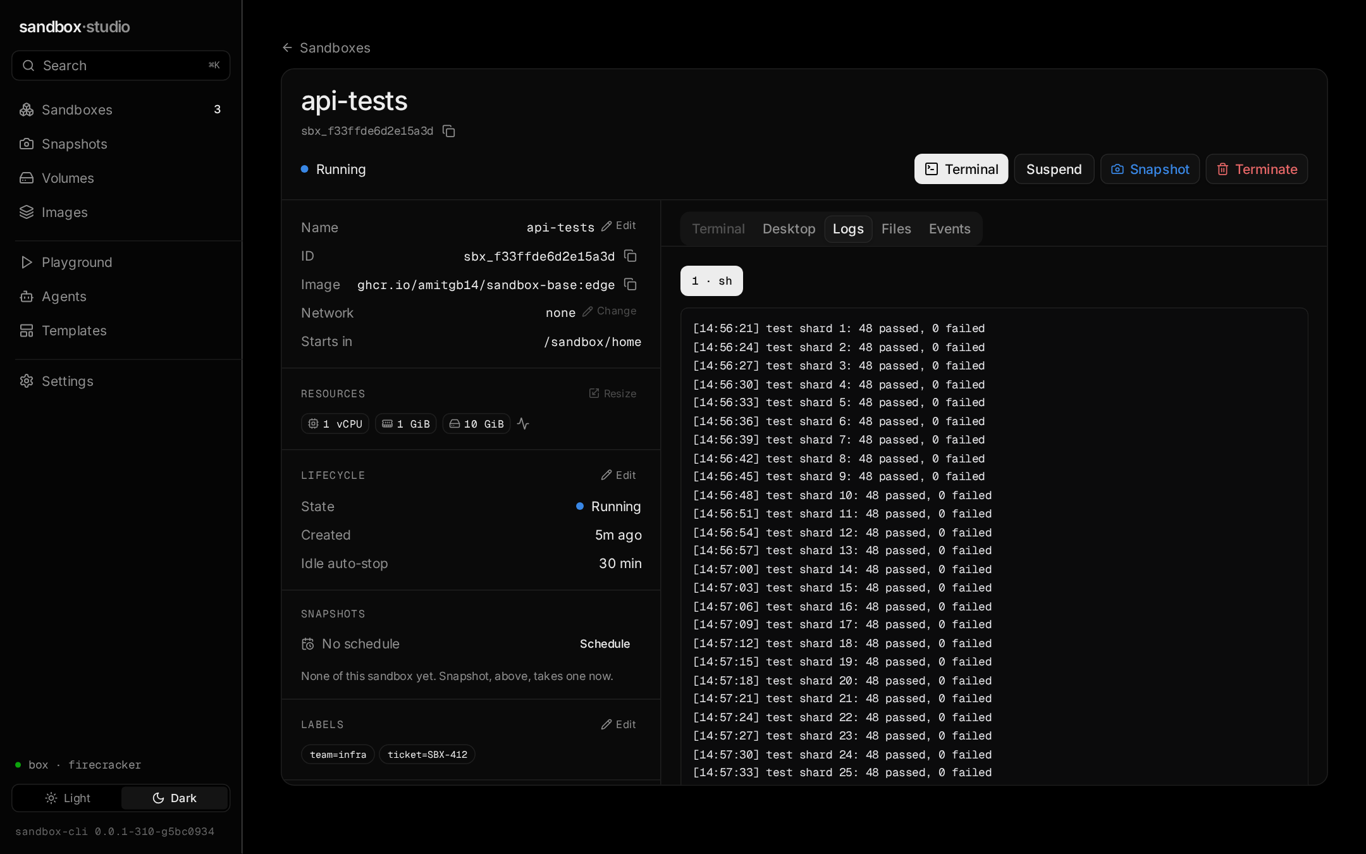This screenshot has height=854, width=1366.
Task: Open the Terminal button in header
Action: click(x=961, y=169)
